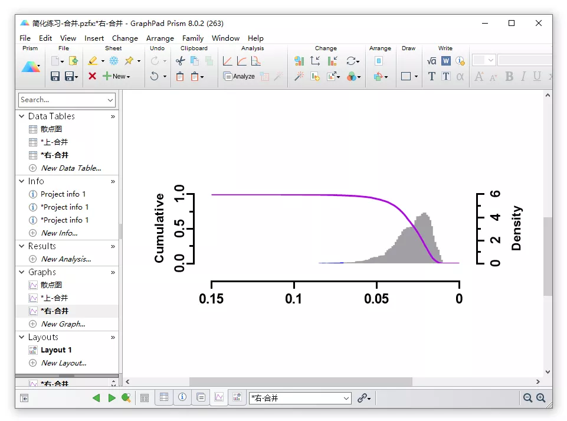Click the vertical scrollbar thumb
This screenshot has height=421, width=567.
coord(548,256)
